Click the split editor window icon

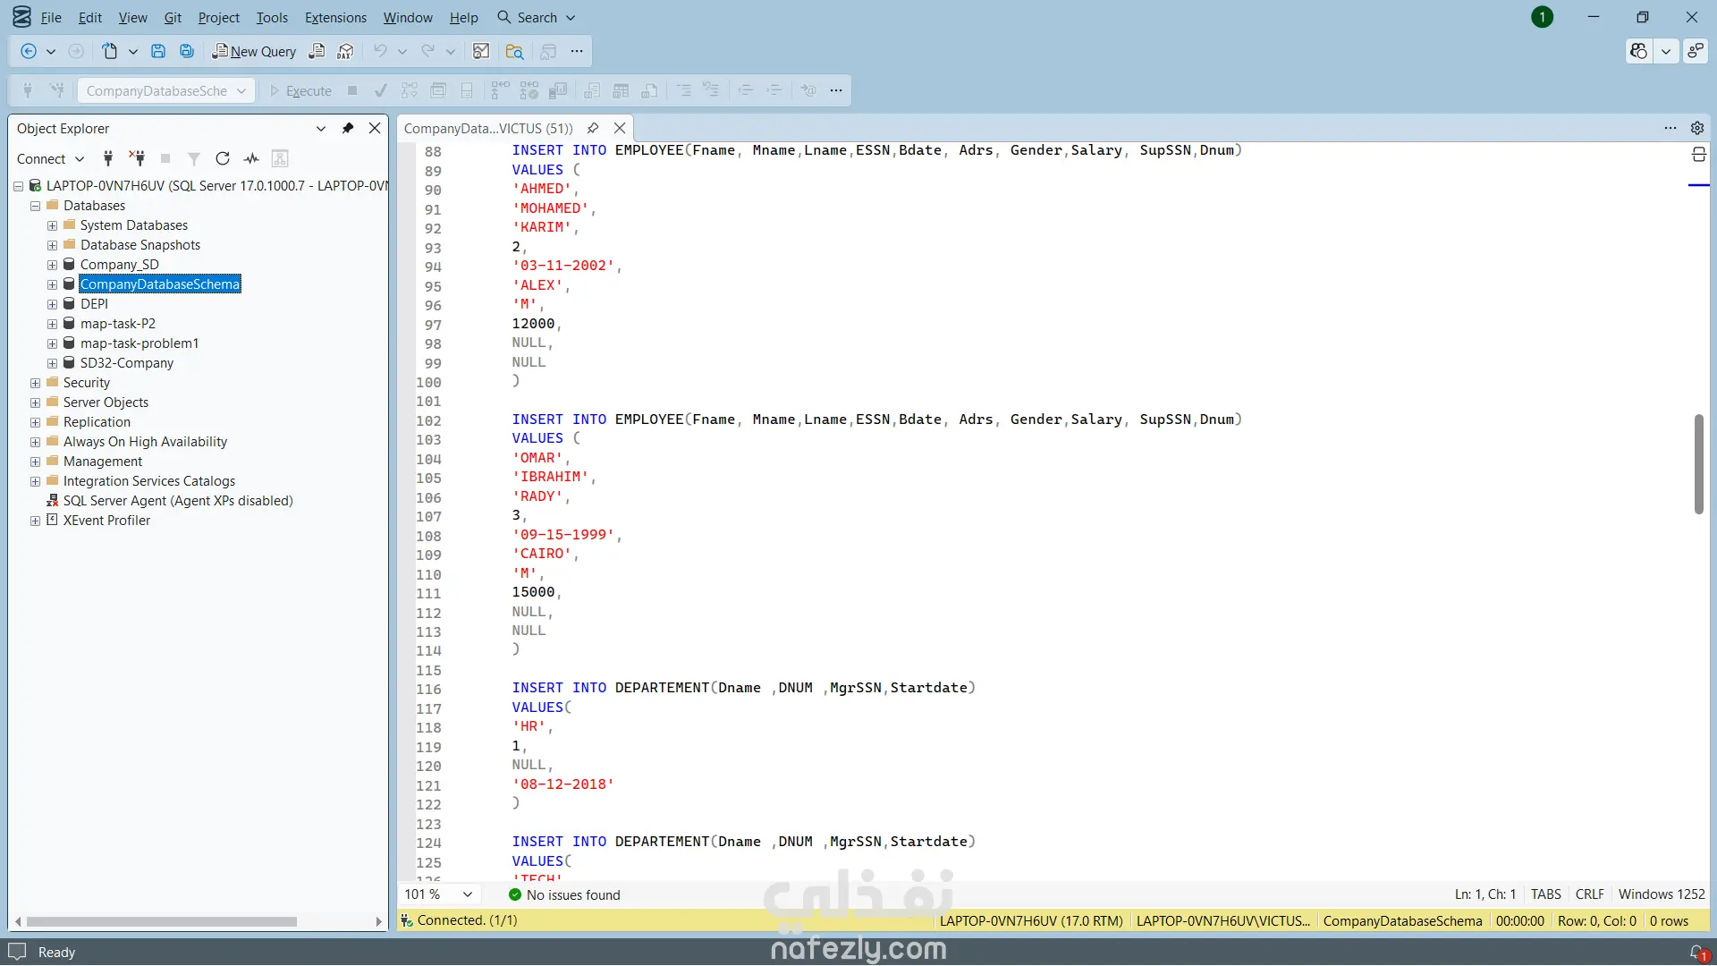(x=1699, y=155)
